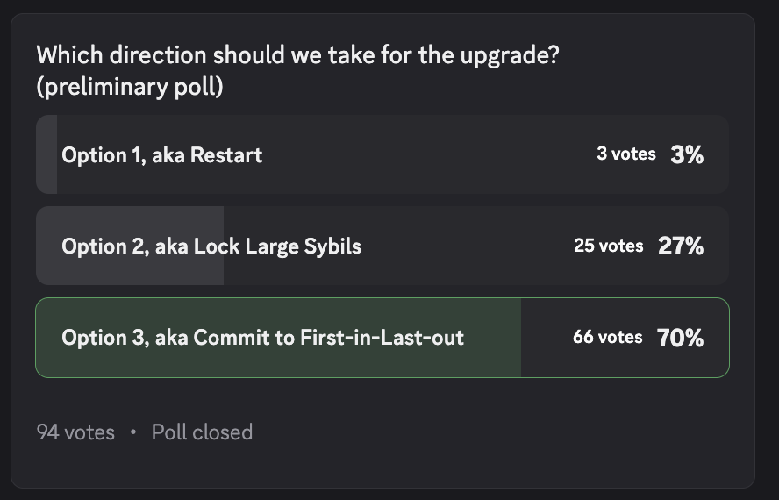Screen dimensions: 779x500
Task: Open the '94 votes' total voters list
Action: click(x=75, y=432)
